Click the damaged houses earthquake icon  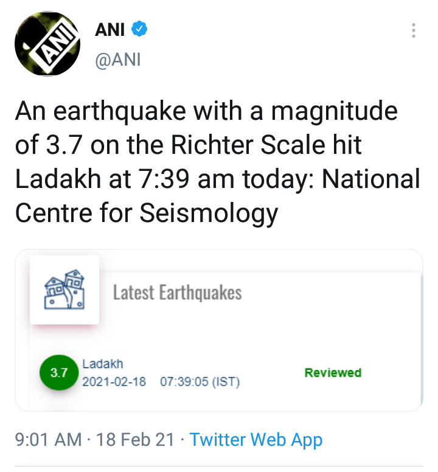click(64, 290)
